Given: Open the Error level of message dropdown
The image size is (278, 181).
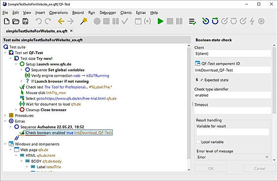Looking at the screenshot, I should 233,157.
